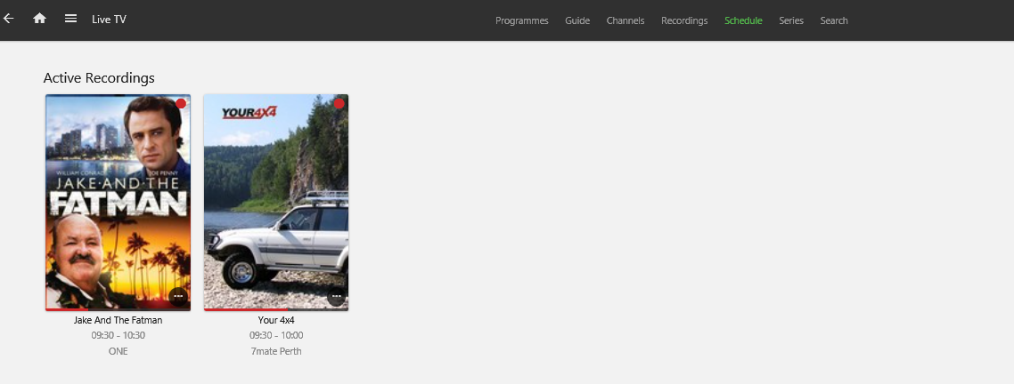Screen dimensions: 1014x384
Task: Click the Your 4x4 title link
Action: [276, 320]
